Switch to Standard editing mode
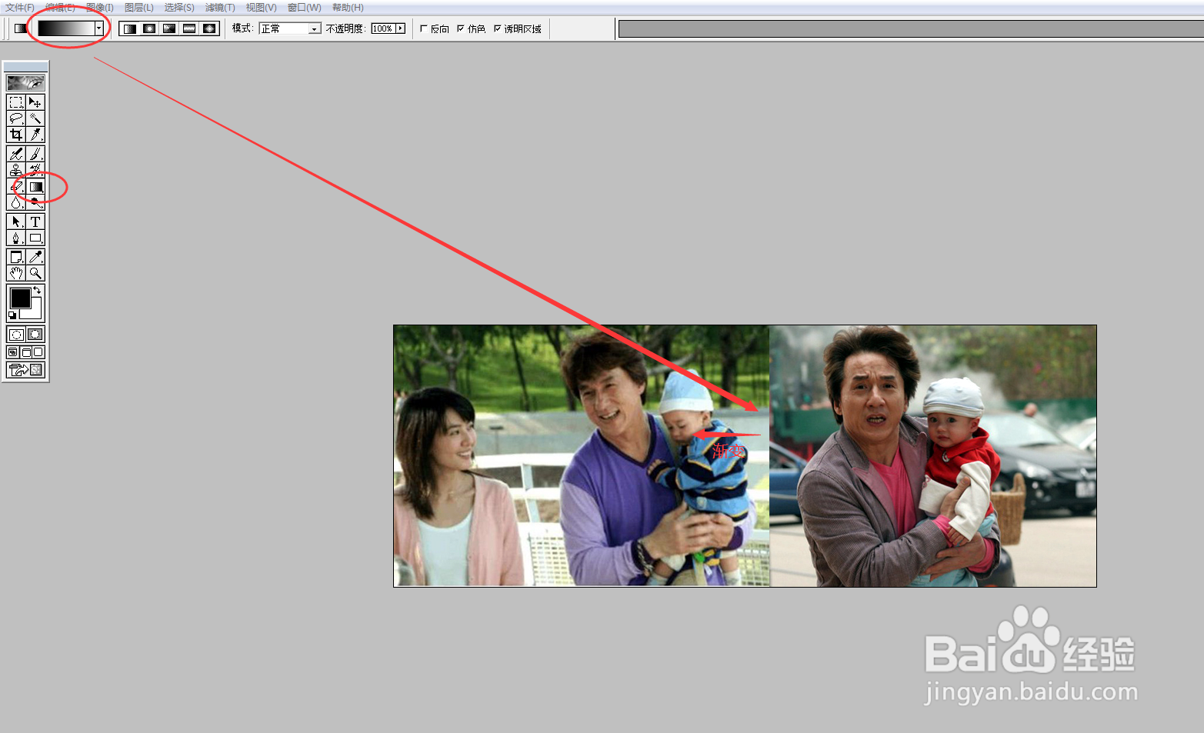 tap(16, 335)
